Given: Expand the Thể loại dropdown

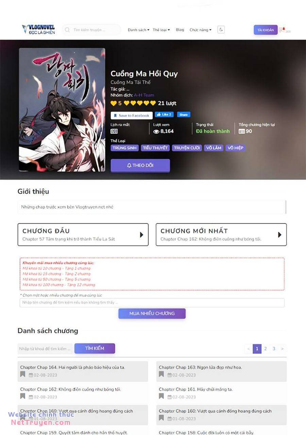Looking at the screenshot, I should pyautogui.click(x=161, y=30).
